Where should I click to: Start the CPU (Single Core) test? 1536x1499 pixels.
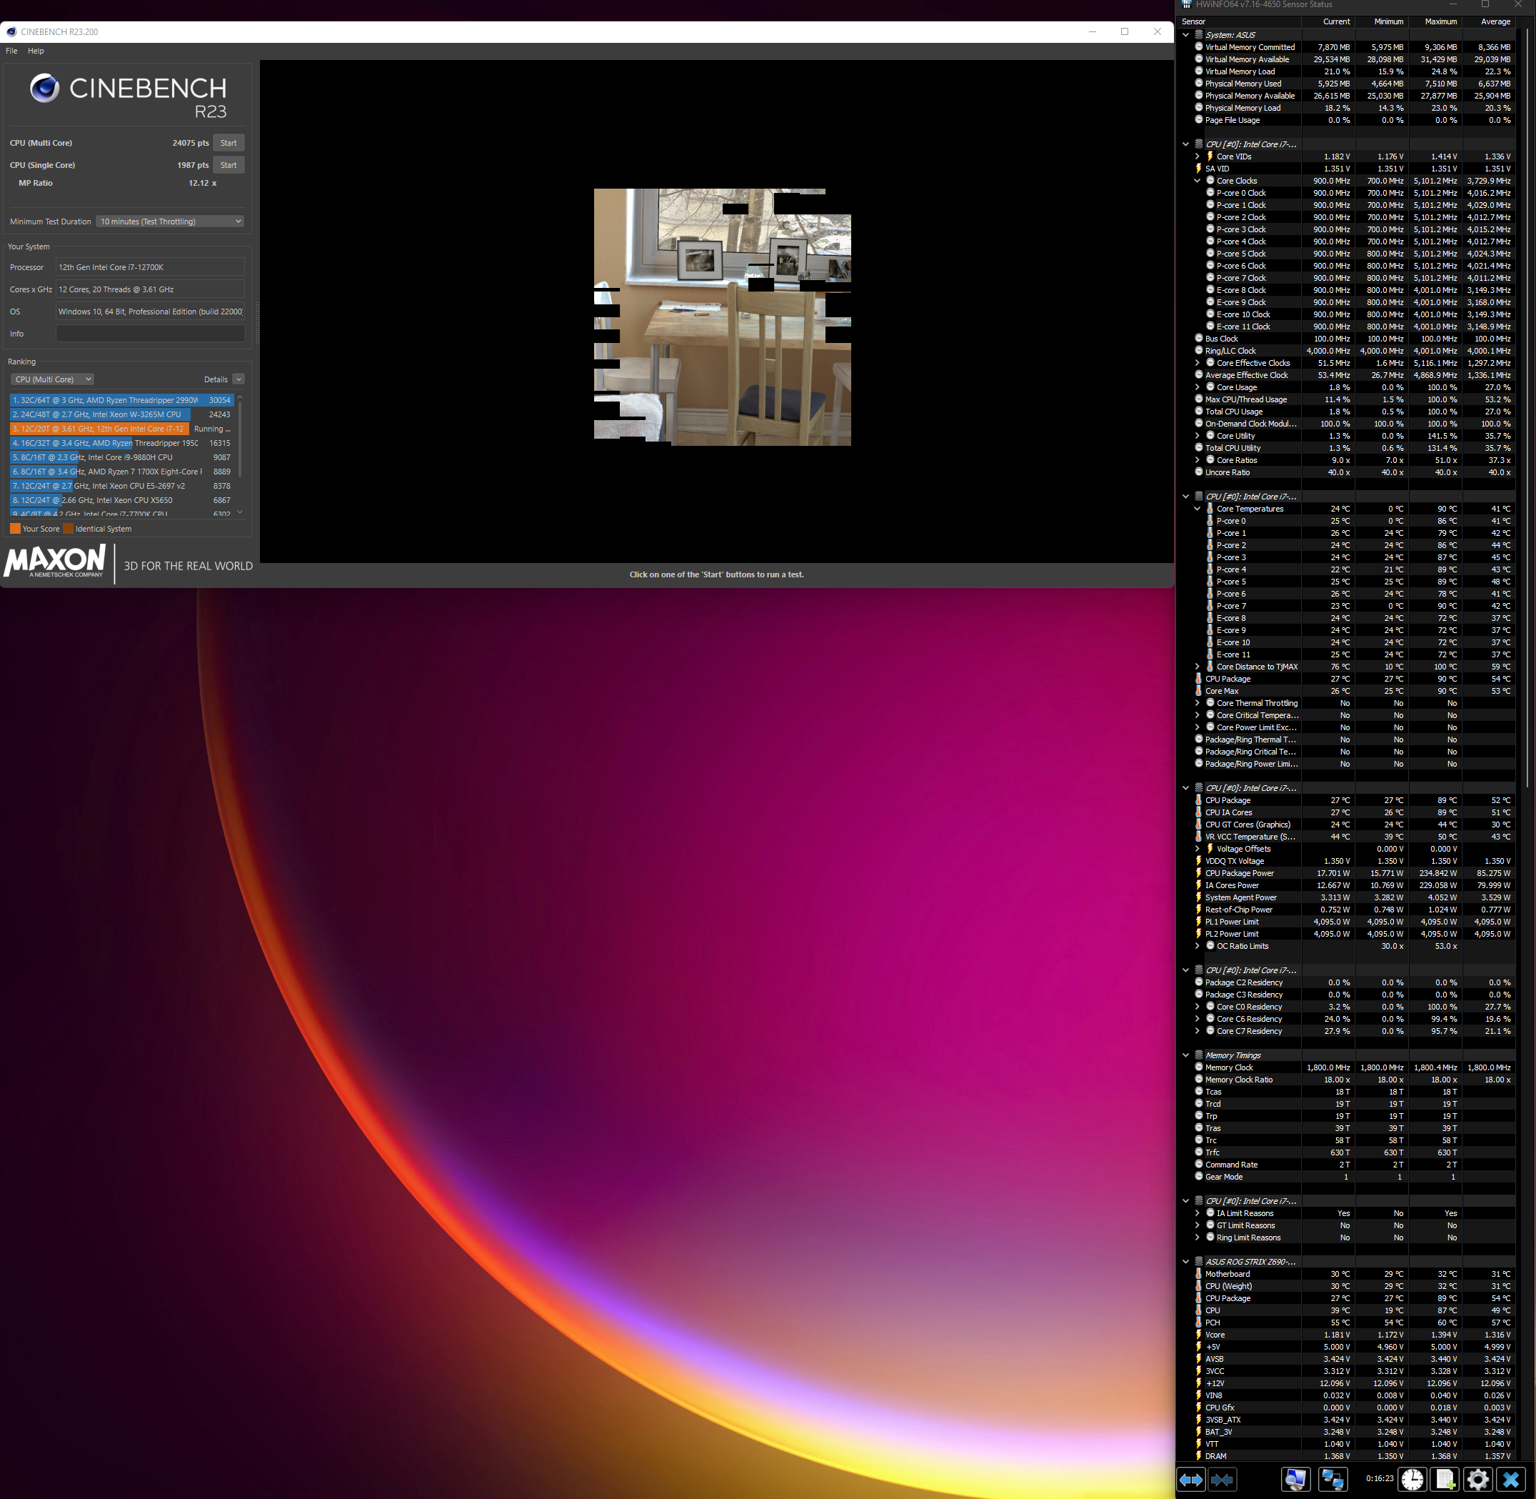pyautogui.click(x=229, y=164)
